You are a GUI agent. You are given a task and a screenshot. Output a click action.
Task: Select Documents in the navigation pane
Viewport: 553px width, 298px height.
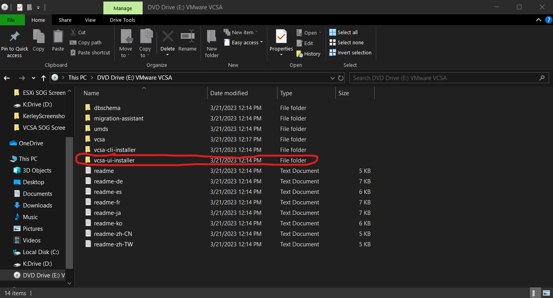(33, 194)
